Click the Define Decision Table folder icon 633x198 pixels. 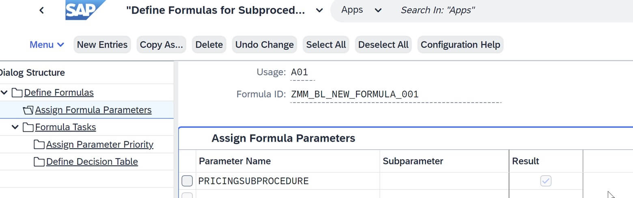(39, 162)
